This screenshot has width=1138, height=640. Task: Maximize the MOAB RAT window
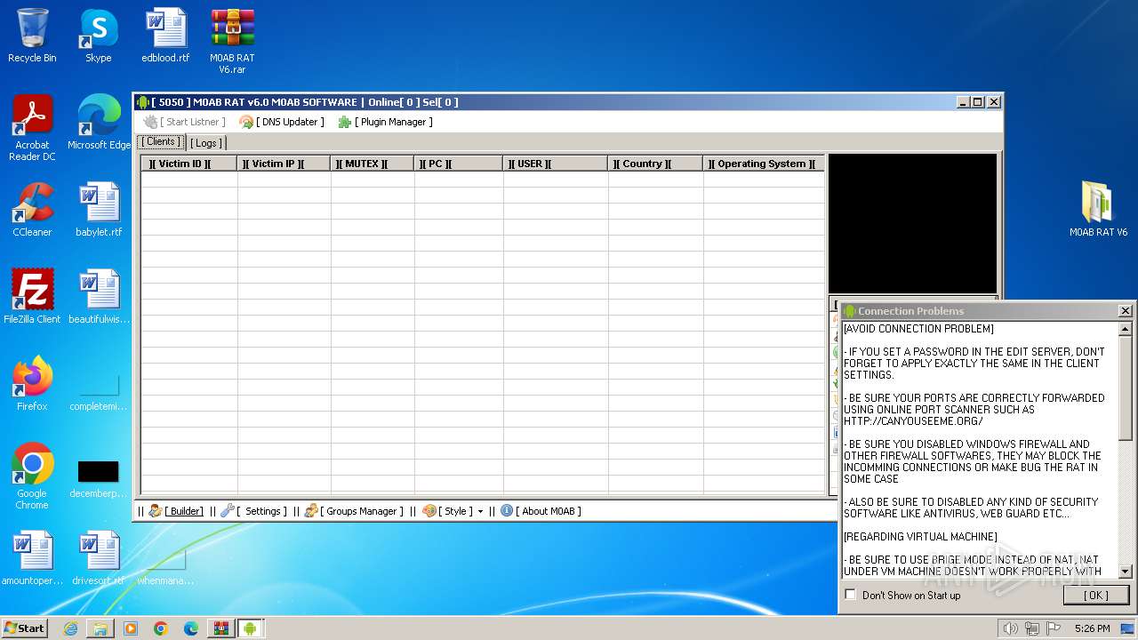coord(978,102)
